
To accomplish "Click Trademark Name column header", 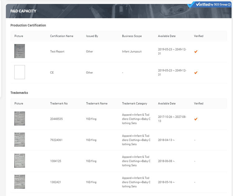I will coord(97,103).
